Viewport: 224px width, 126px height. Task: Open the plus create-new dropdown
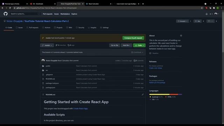coord(211,14)
